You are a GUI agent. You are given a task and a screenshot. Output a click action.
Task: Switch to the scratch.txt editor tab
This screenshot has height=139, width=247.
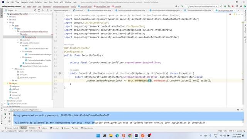(79, 10)
